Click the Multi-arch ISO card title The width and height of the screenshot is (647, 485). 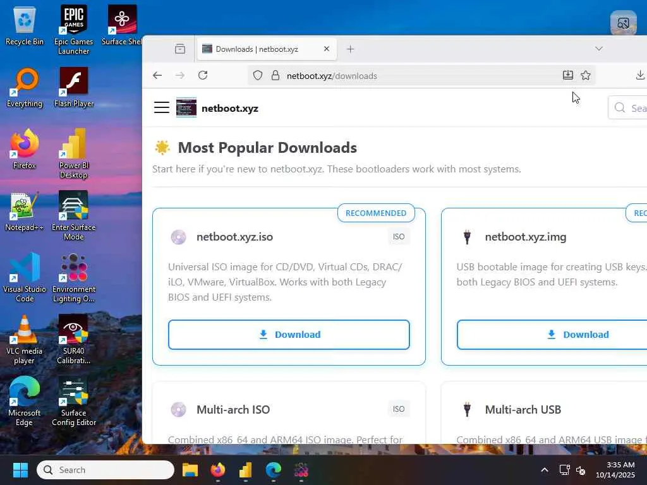233,409
